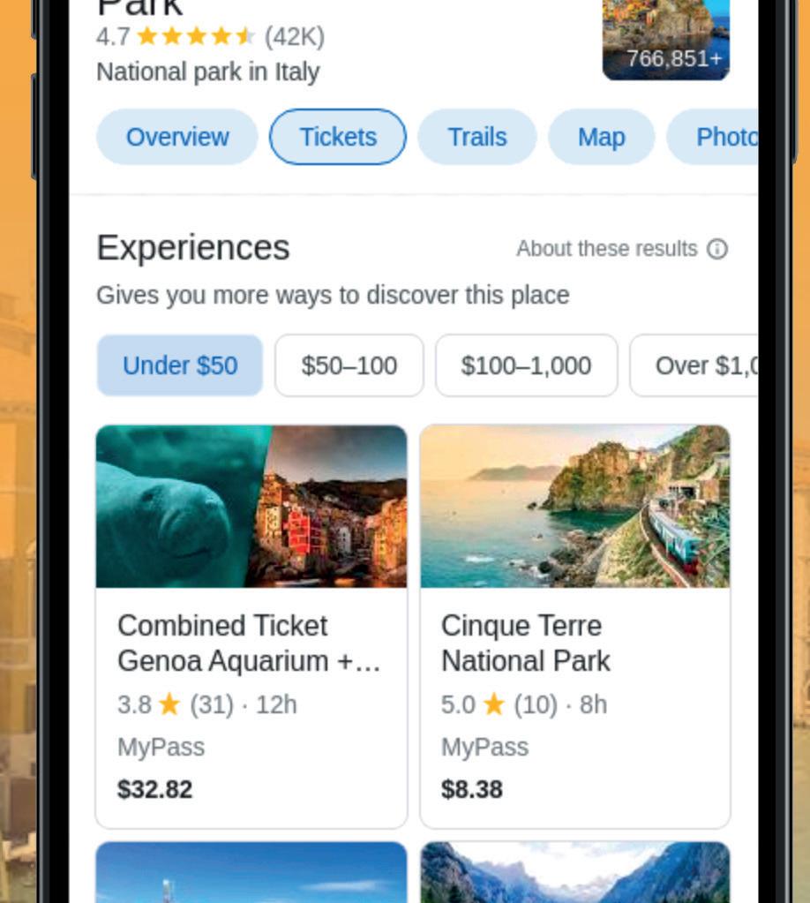
Task: Open the Map tab
Action: tap(601, 137)
